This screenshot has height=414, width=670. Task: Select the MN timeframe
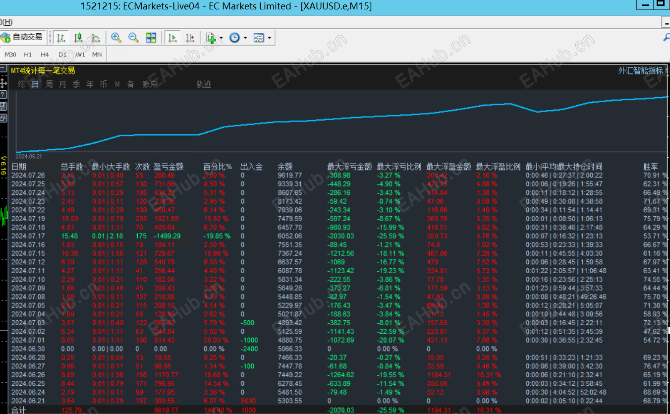[97, 55]
